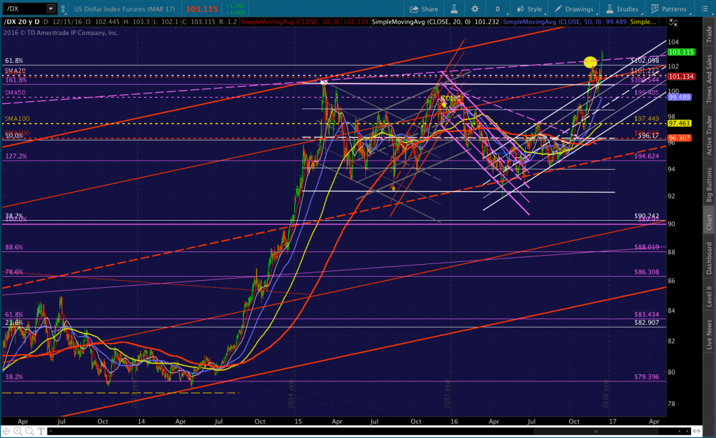Click the crosshair pan tool icon
The width and height of the screenshot is (716, 438).
click(6, 431)
